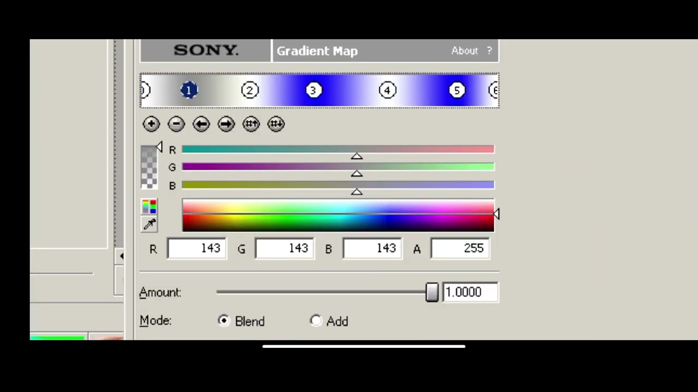Click the second distribute points grid icon

[x=276, y=124]
